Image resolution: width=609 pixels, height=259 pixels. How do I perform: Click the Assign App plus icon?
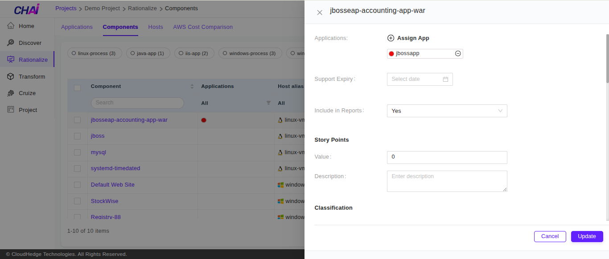point(391,38)
